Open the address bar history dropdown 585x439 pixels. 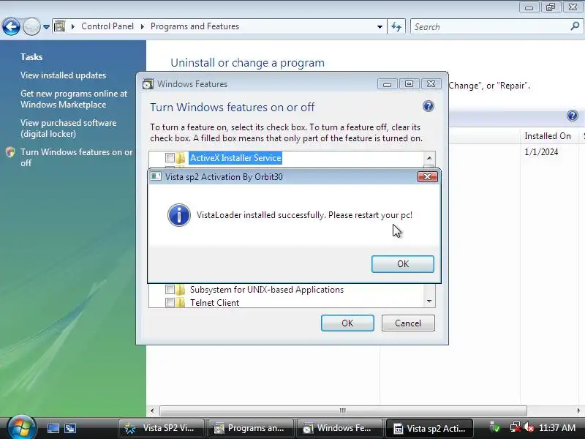tap(380, 27)
